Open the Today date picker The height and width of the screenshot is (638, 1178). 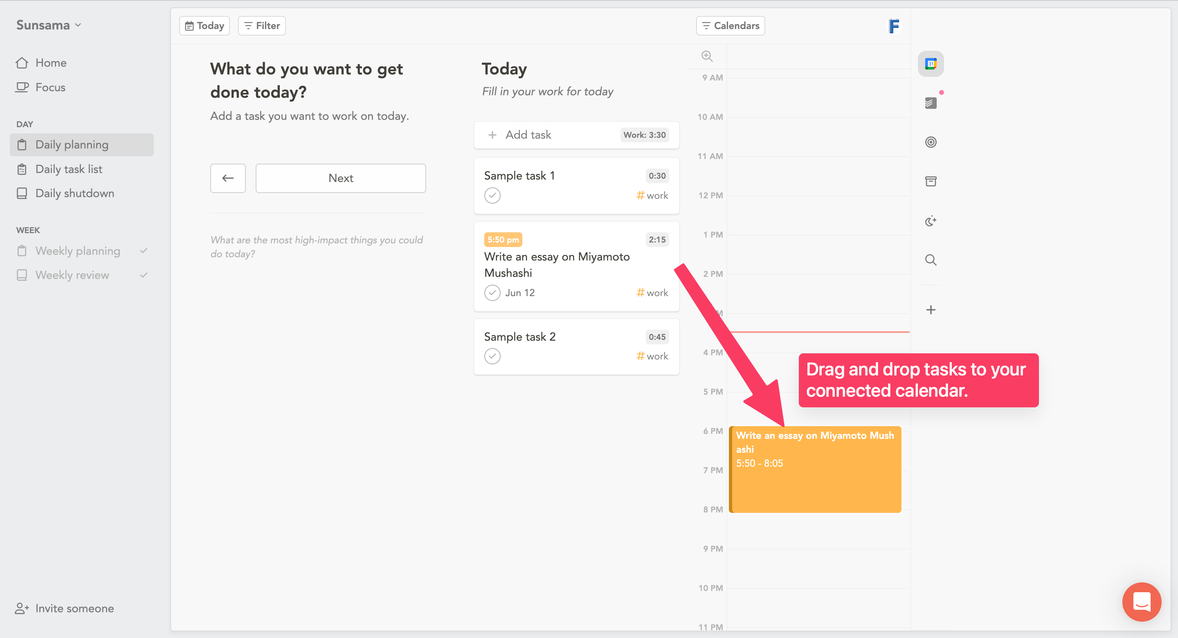coord(205,26)
